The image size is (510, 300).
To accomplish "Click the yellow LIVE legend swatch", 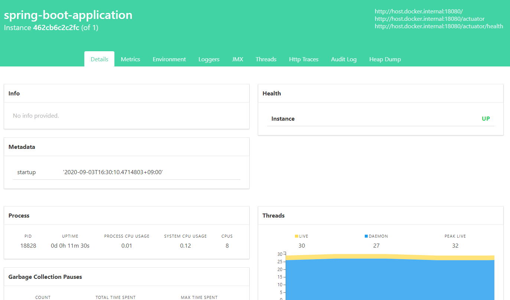I will coord(296,236).
